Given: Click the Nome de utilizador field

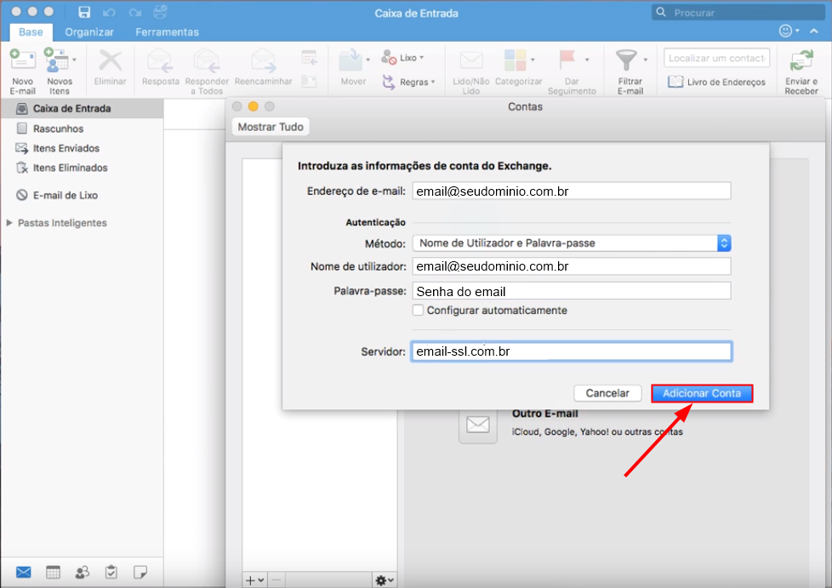Looking at the screenshot, I should click(572, 265).
